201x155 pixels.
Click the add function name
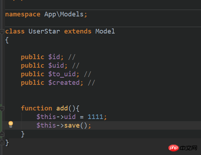click(62, 108)
